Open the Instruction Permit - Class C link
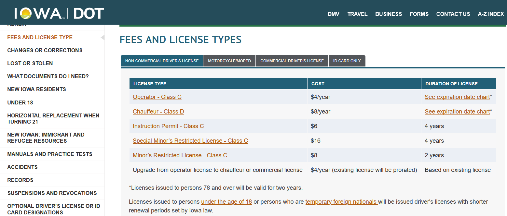Screen dimensions: 507x216 (x=168, y=126)
